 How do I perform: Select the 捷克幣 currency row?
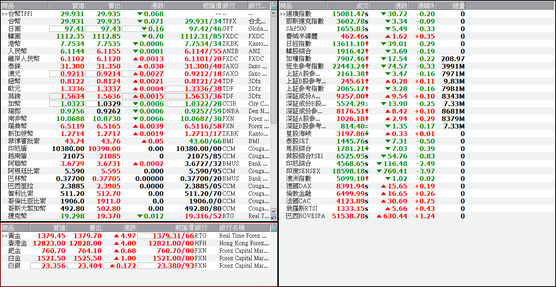[136, 216]
